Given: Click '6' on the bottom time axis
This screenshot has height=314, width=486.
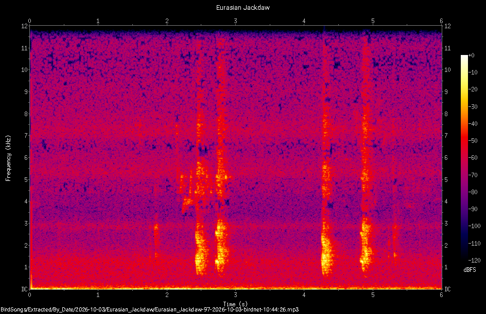Looking at the screenshot, I should click(441, 295).
